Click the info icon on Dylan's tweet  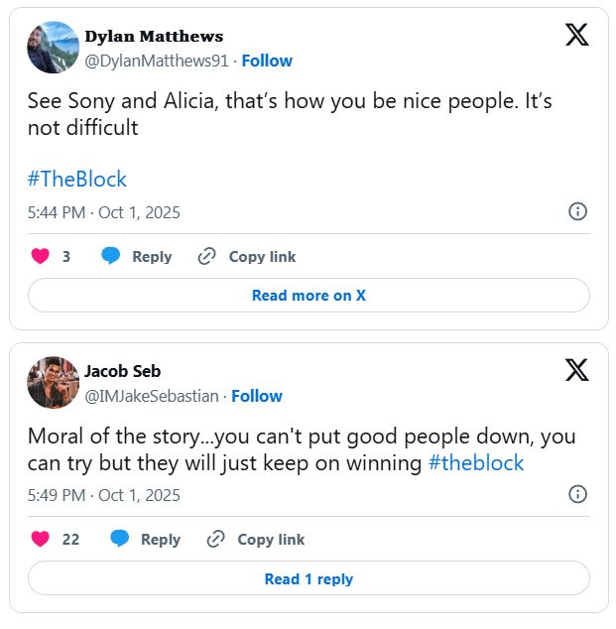click(577, 211)
